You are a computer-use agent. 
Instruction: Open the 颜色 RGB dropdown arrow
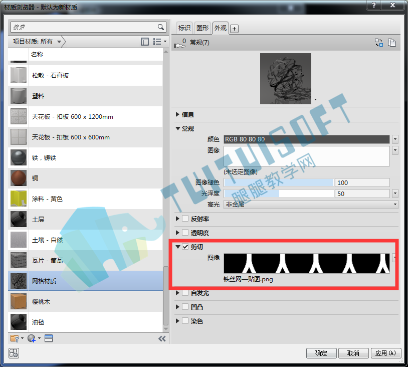pyautogui.click(x=395, y=139)
